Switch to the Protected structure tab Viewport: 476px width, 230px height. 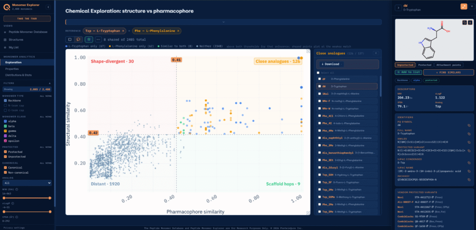click(x=424, y=65)
